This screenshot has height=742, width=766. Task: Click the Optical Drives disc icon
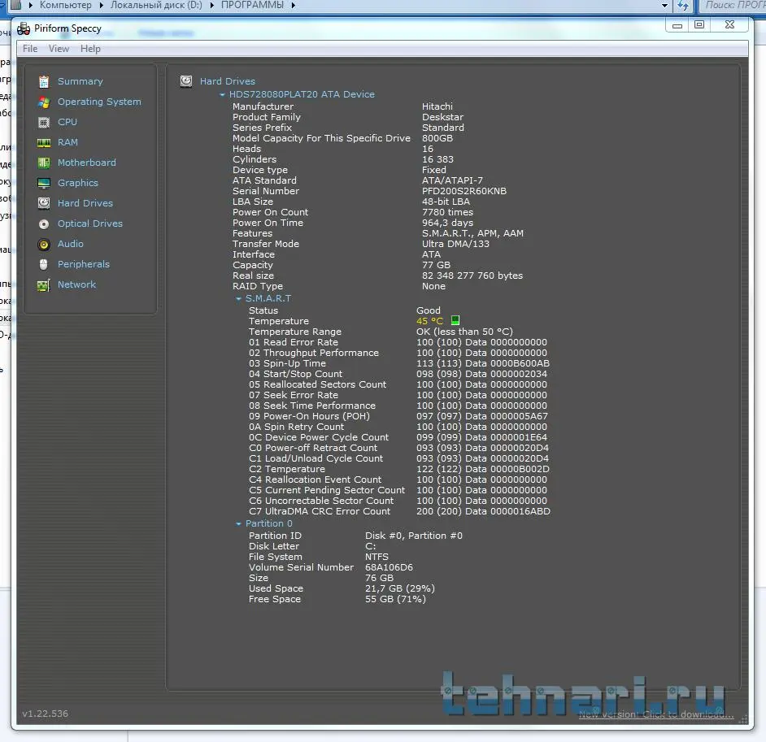(43, 223)
